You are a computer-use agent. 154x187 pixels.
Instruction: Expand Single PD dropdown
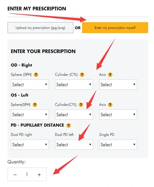pyautogui.click(x=118, y=145)
